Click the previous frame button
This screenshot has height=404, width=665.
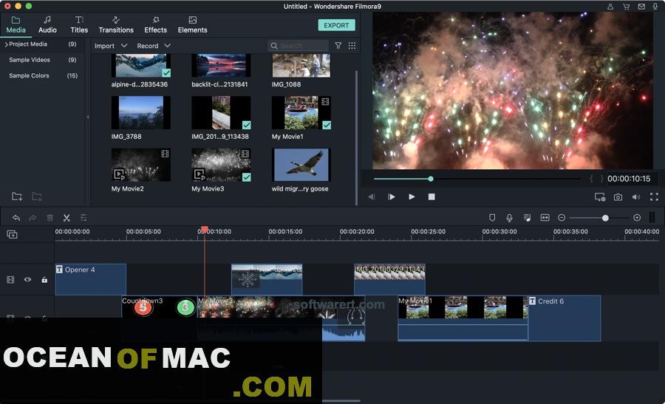pyautogui.click(x=371, y=196)
